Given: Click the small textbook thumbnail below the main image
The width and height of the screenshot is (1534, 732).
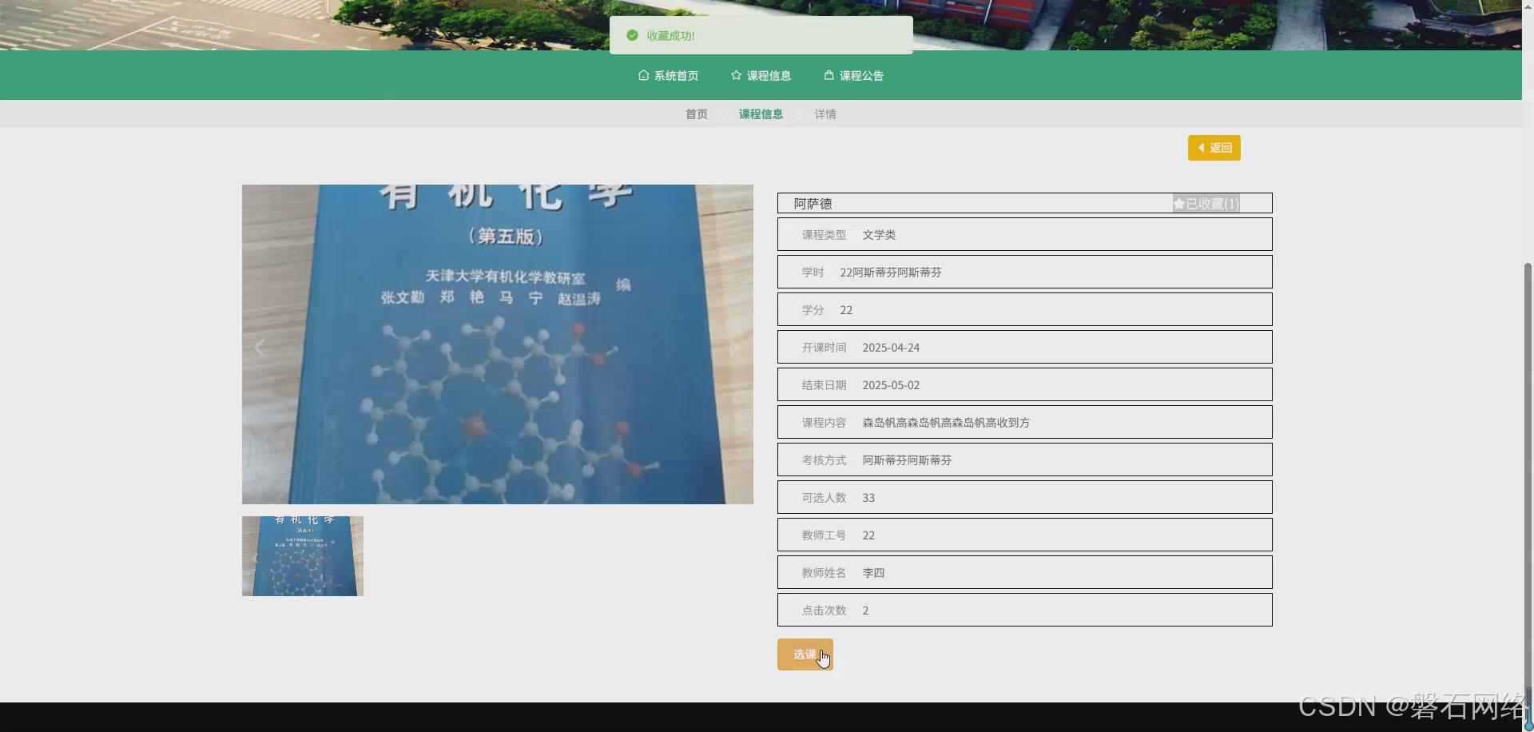Looking at the screenshot, I should click(302, 555).
